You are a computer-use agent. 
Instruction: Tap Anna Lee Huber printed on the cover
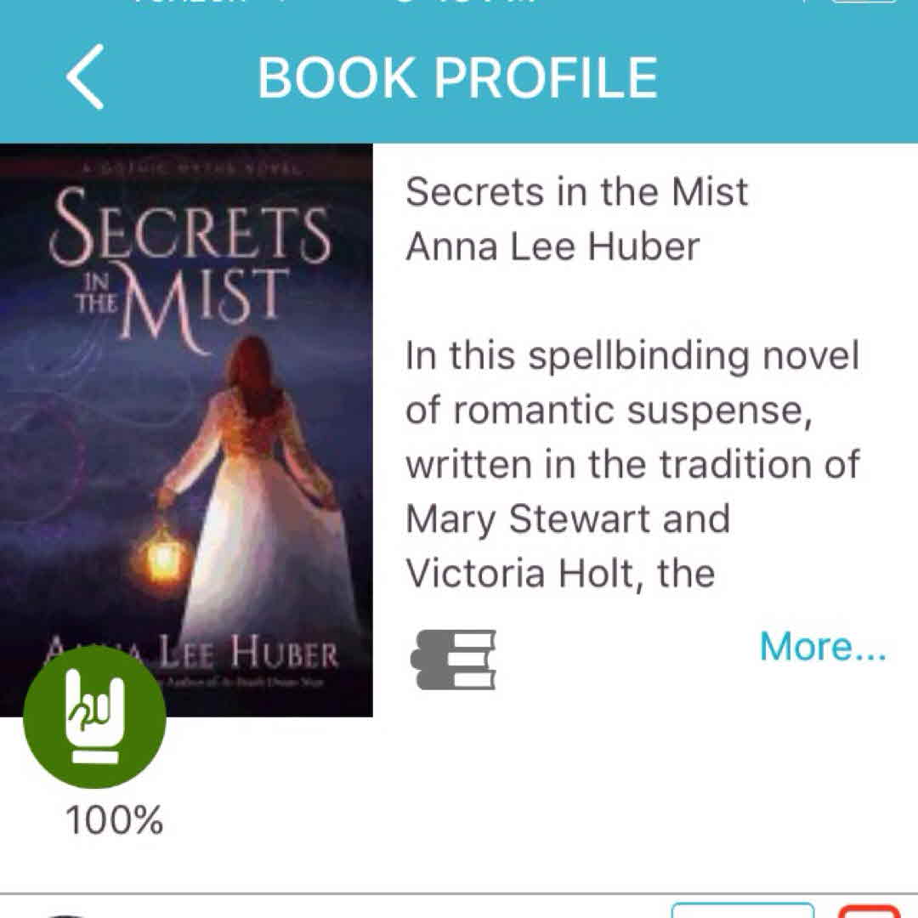(191, 654)
